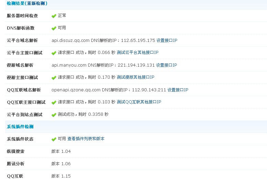Click the 漫游域名解析 row label
Image resolution: width=267 pixels, height=181 pixels.
click(20, 65)
